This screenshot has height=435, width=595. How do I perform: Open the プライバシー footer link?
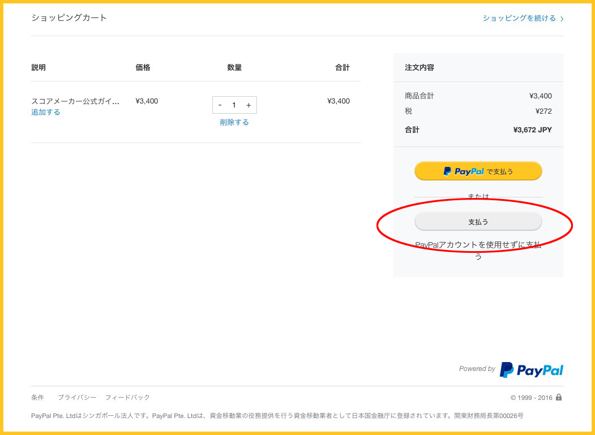pos(76,398)
